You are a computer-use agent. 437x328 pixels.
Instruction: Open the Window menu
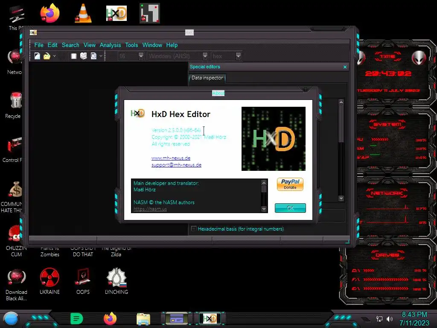[x=152, y=45]
